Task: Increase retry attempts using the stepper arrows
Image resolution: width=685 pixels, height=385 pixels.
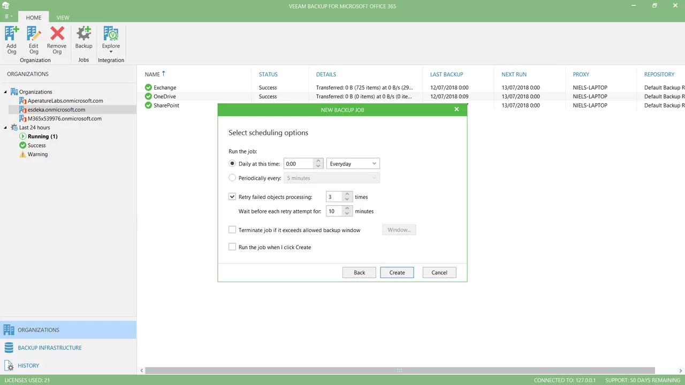Action: [x=347, y=194]
